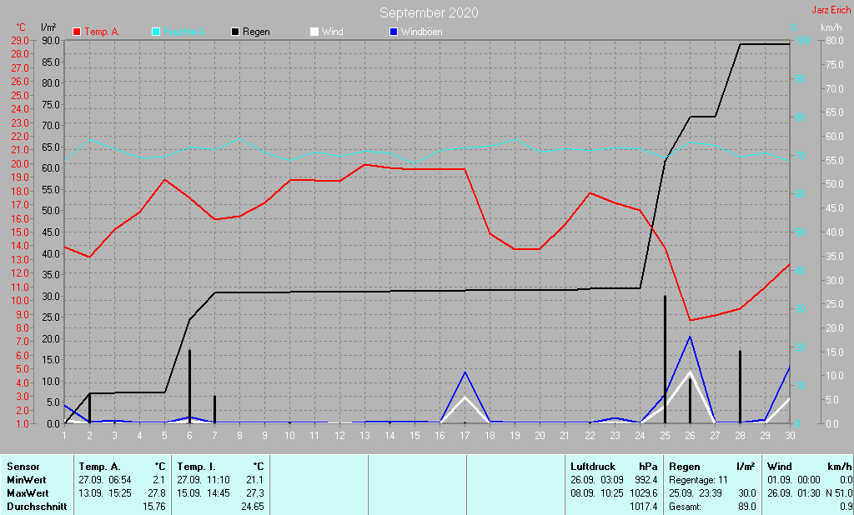Click the cyan humidity legend swatch
Screen dimensions: 854x515
(157, 32)
